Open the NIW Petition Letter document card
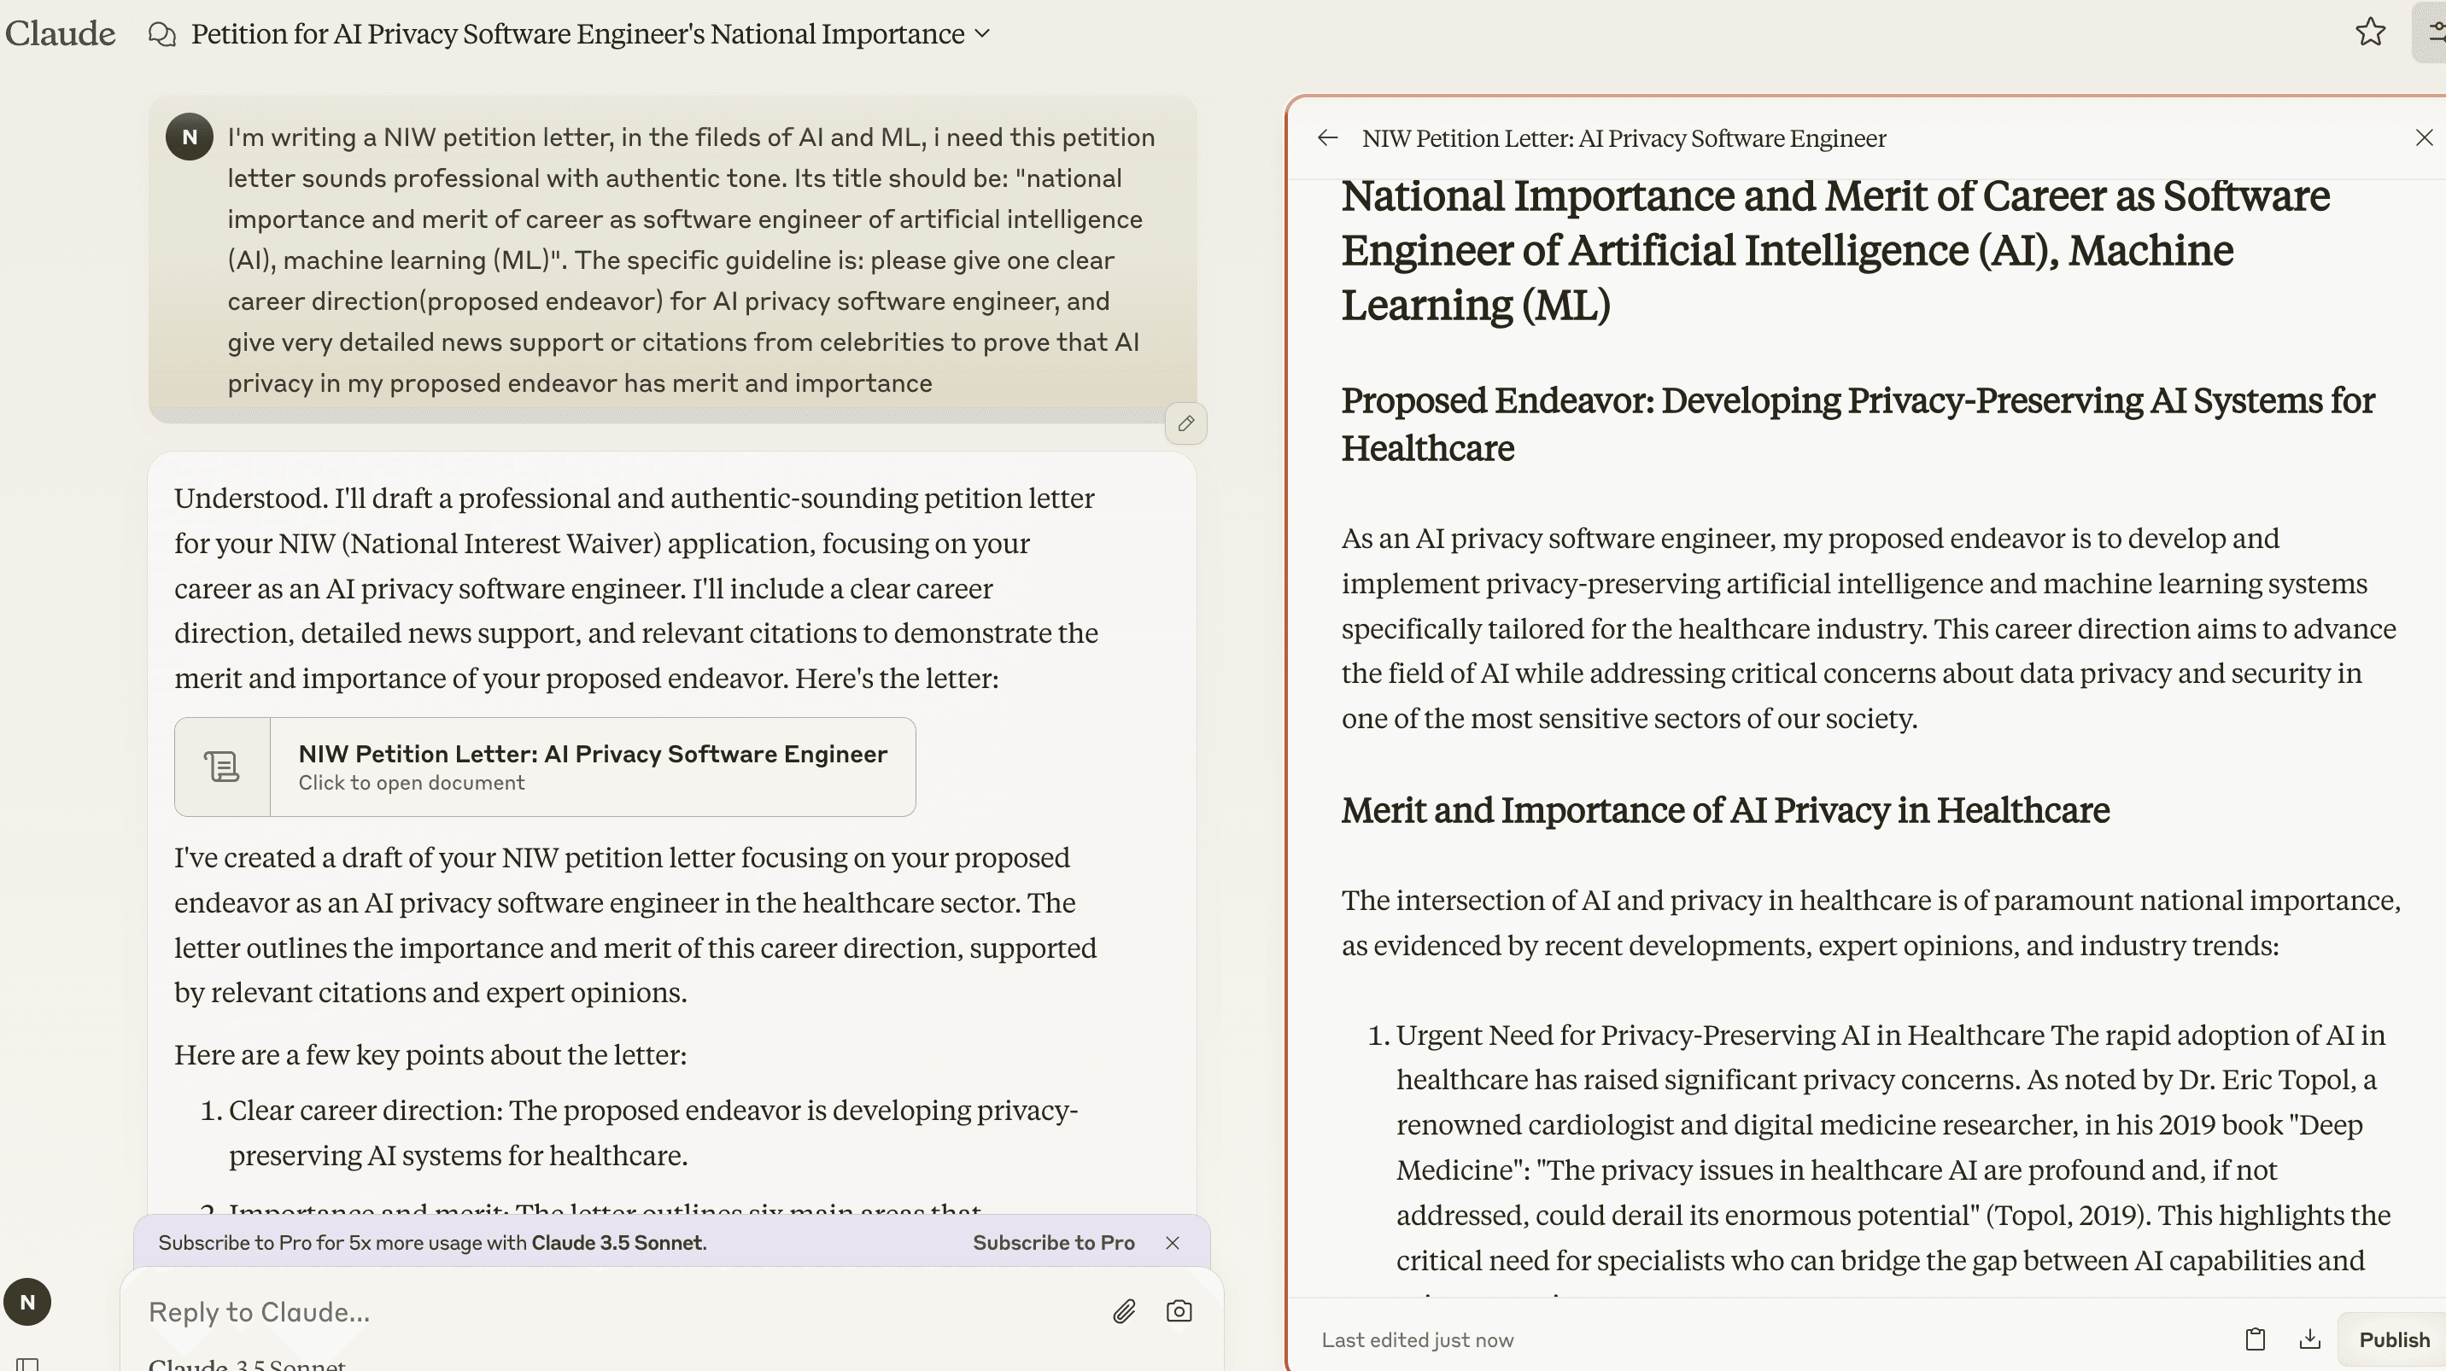Viewport: 2446px width, 1371px height. tap(593, 767)
